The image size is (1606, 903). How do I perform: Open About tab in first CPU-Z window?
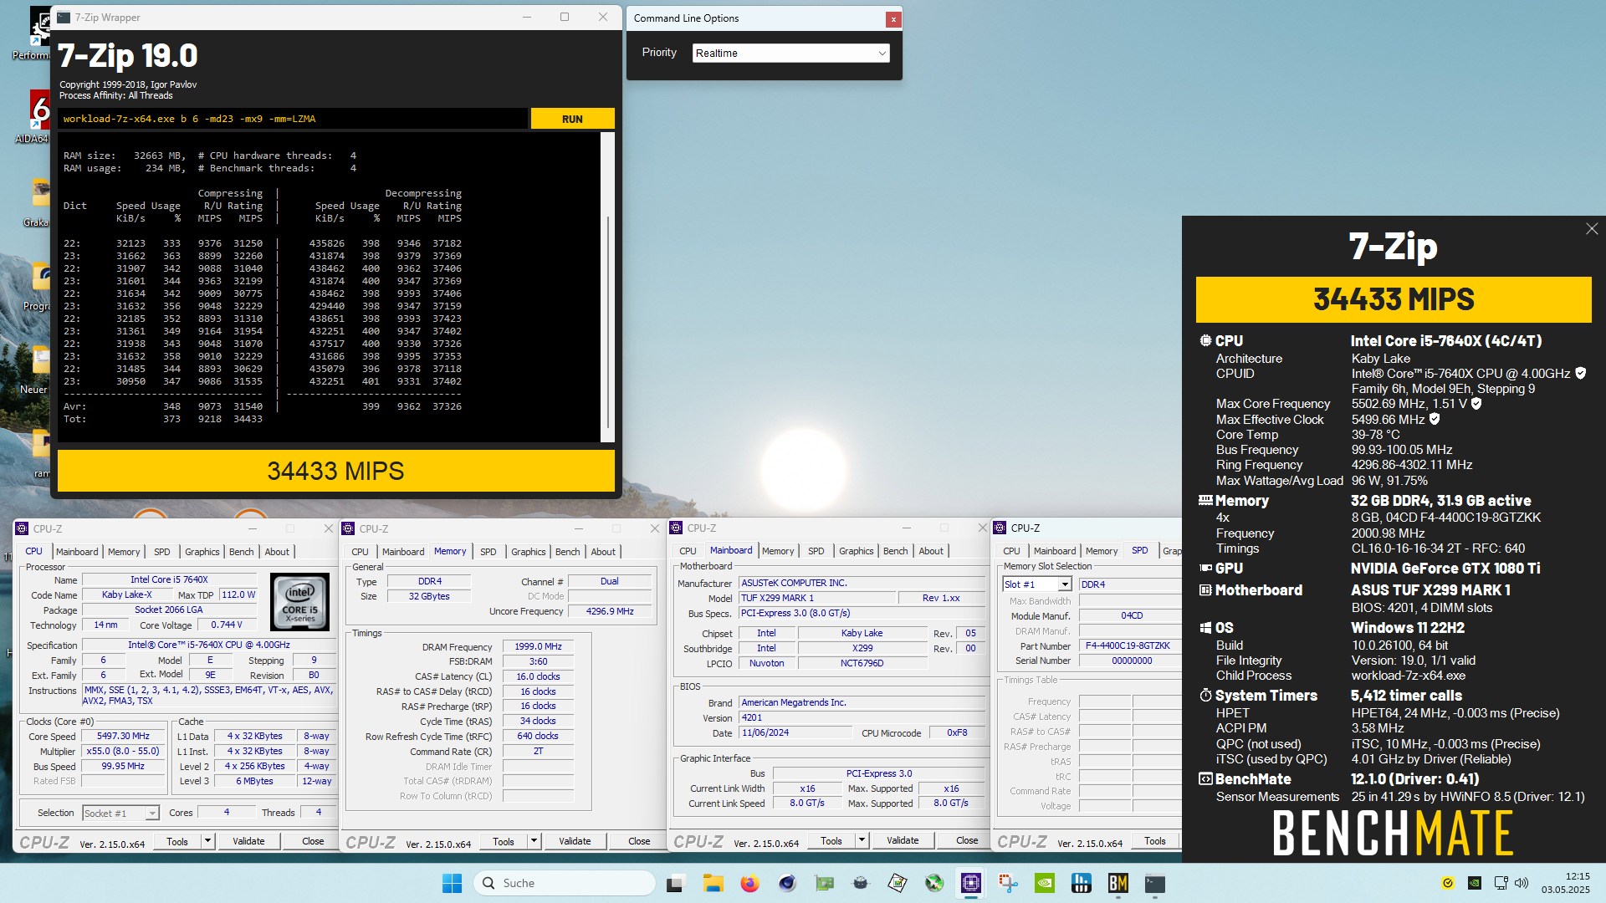[277, 552]
